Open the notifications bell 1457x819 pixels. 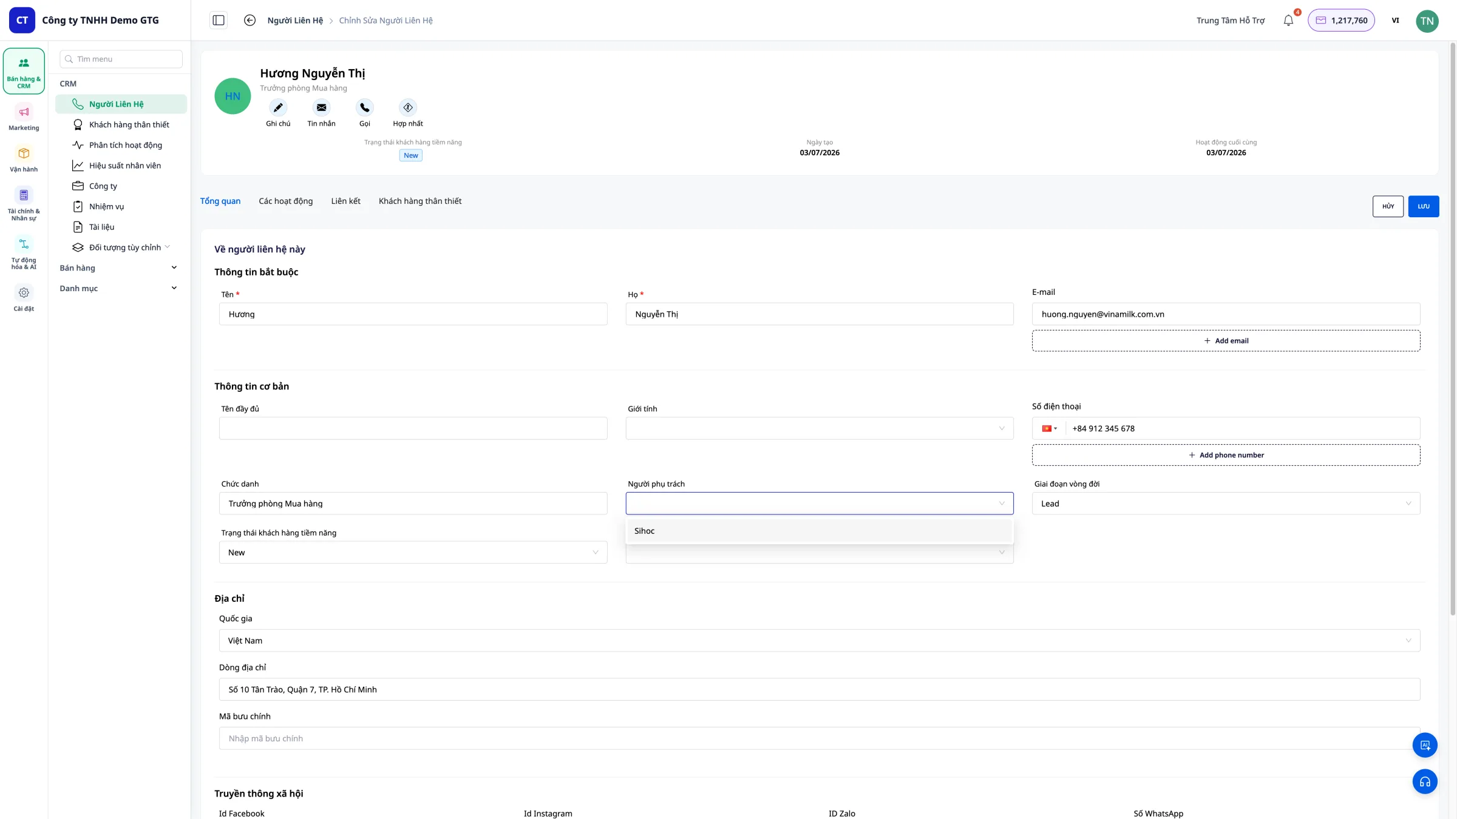pos(1288,20)
